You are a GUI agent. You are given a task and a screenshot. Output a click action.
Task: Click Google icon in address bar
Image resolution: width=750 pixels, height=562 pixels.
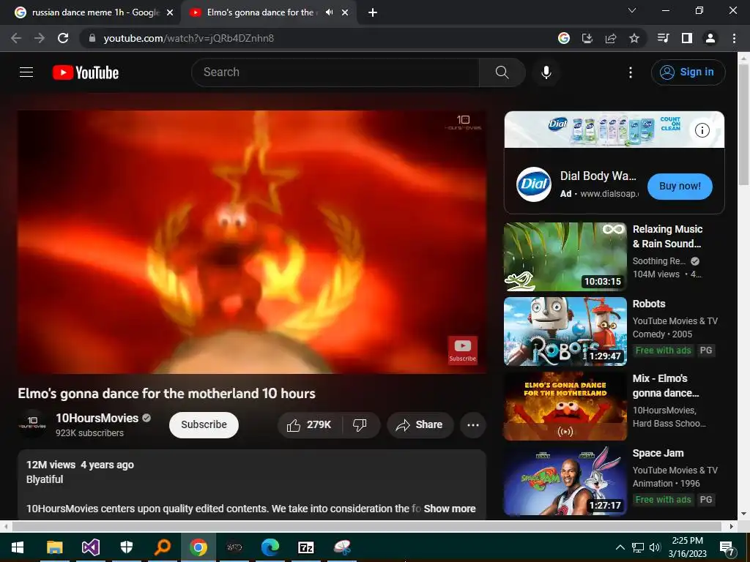coord(564,38)
